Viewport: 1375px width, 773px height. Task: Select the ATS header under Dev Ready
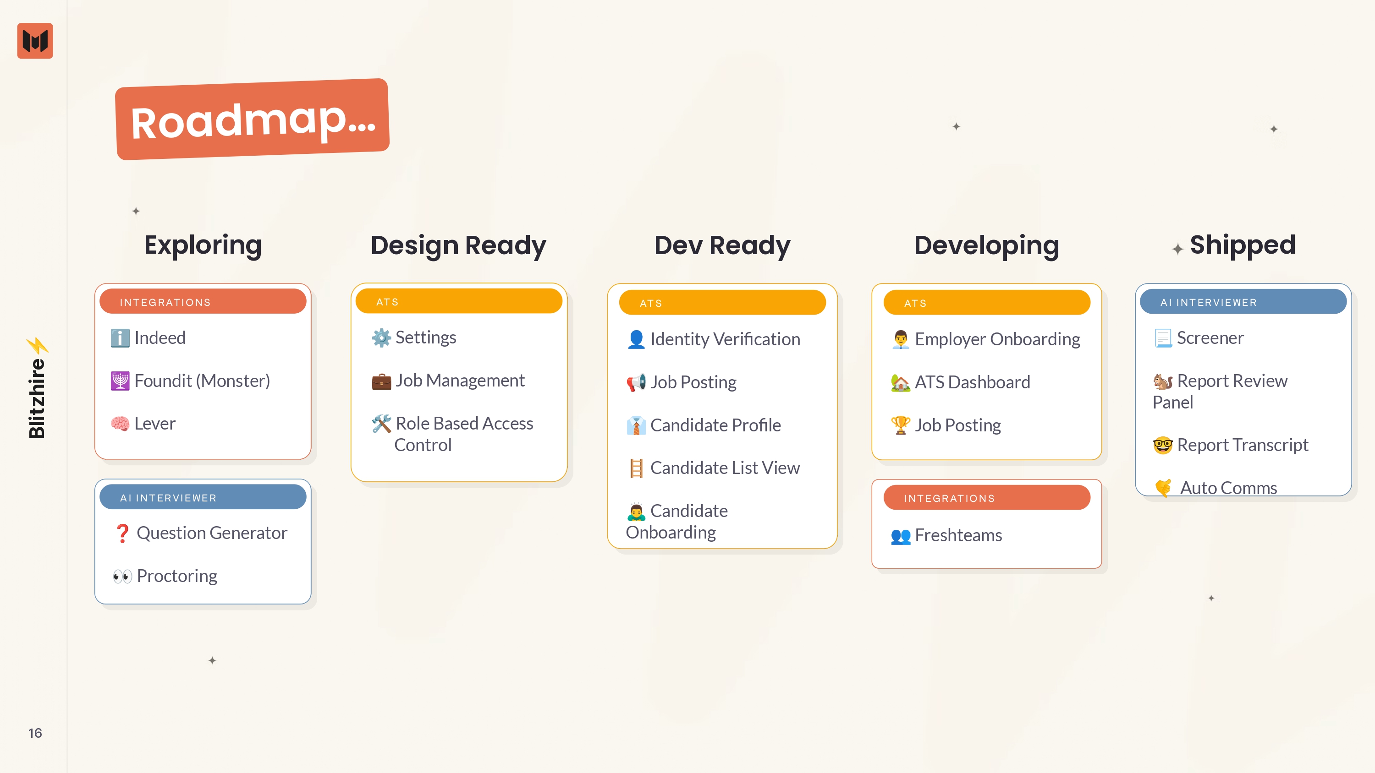pyautogui.click(x=722, y=303)
